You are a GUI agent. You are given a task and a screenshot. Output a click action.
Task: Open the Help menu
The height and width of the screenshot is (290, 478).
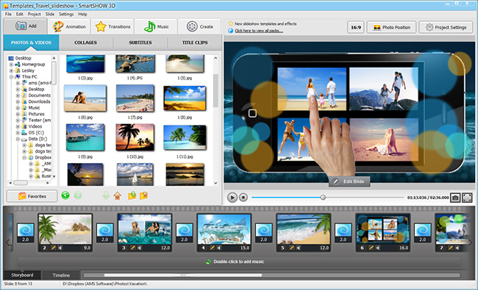tap(82, 14)
